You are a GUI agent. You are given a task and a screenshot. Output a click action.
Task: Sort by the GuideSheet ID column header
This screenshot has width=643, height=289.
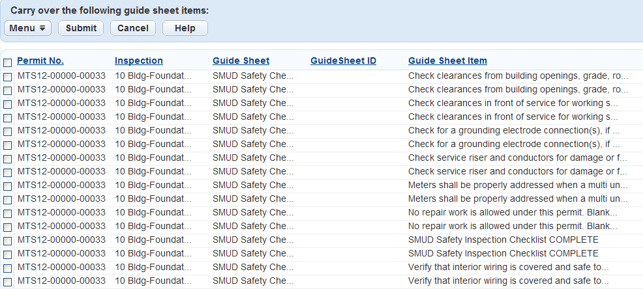(x=343, y=61)
